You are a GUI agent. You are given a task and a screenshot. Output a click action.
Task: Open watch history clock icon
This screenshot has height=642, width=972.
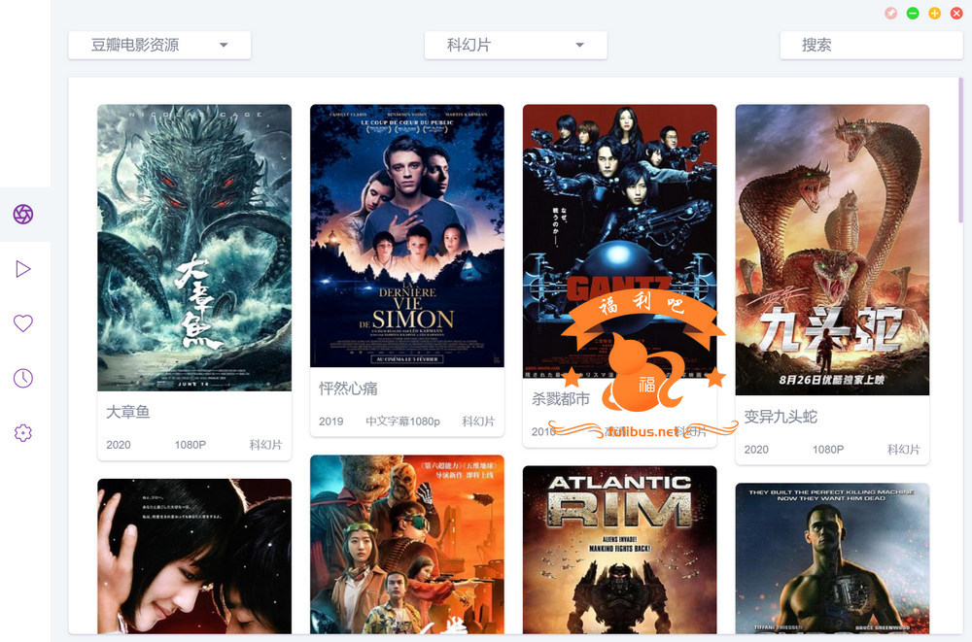click(23, 378)
